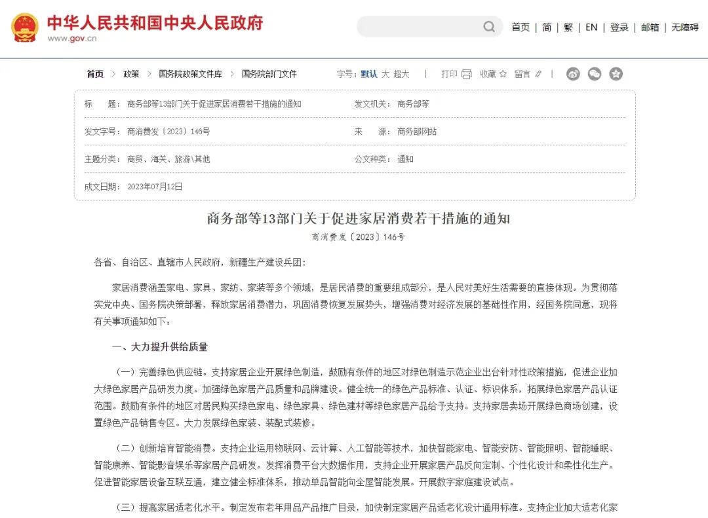Click the pencil icon next to 留言
The height and width of the screenshot is (518, 708).
pyautogui.click(x=538, y=73)
